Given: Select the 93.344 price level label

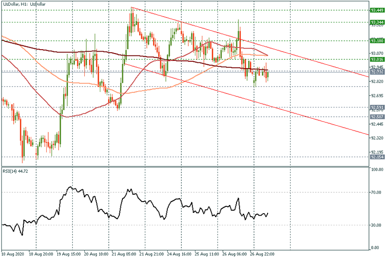Looking at the screenshot, I should 377,22.
